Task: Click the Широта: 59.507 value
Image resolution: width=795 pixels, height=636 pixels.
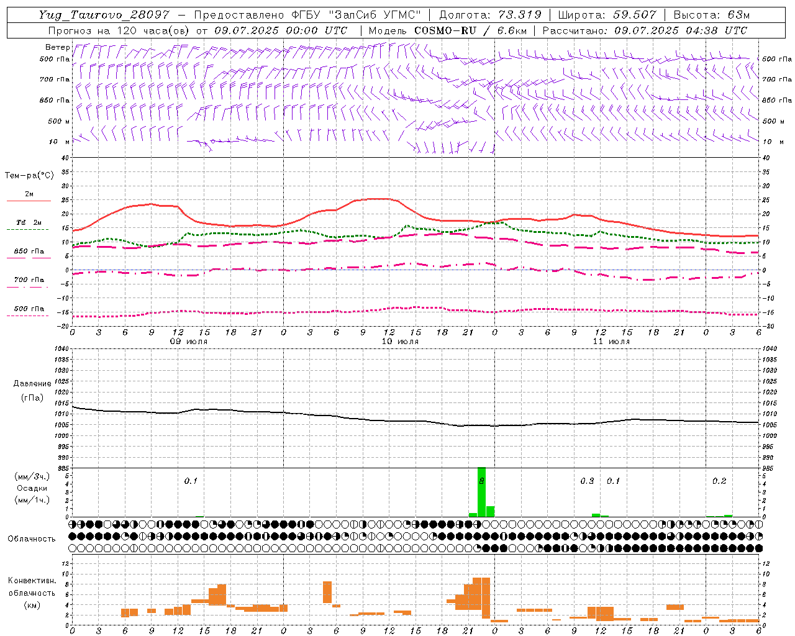Action: (x=607, y=15)
